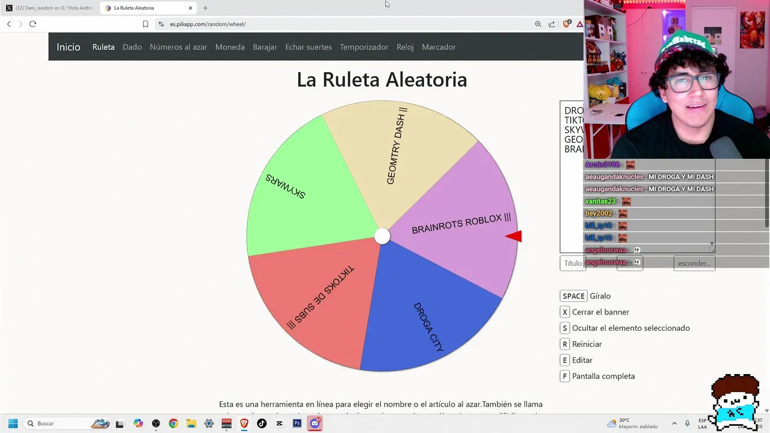770x433 pixels.
Task: Click the Brave Rewards triangle icon
Action: [579, 24]
